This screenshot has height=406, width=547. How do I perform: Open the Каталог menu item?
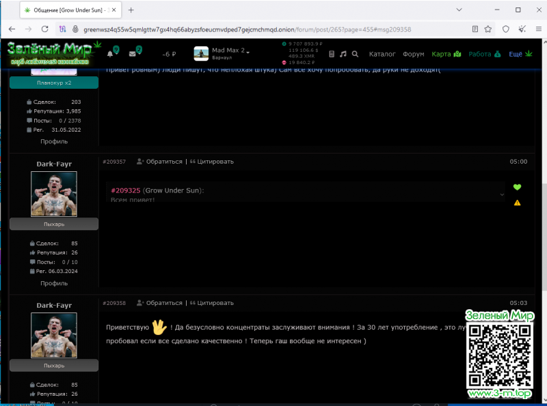pyautogui.click(x=382, y=54)
